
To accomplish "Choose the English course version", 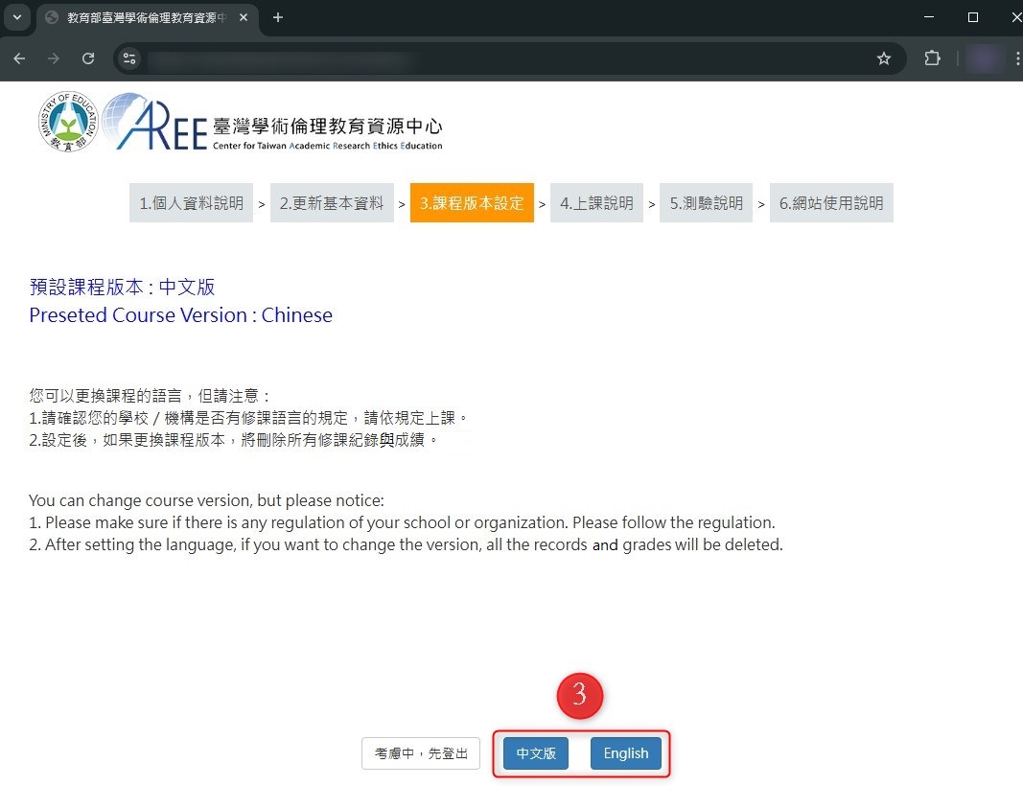I will (x=626, y=753).
